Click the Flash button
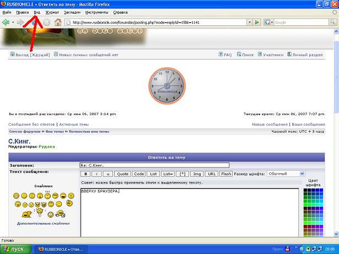 coord(226,174)
